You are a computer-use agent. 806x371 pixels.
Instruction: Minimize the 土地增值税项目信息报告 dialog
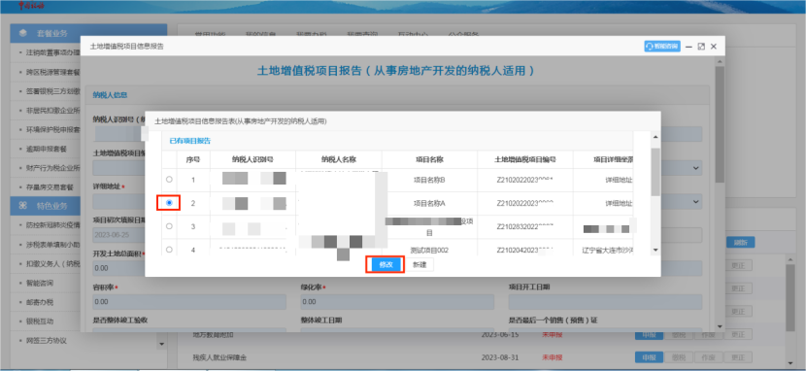[689, 47]
